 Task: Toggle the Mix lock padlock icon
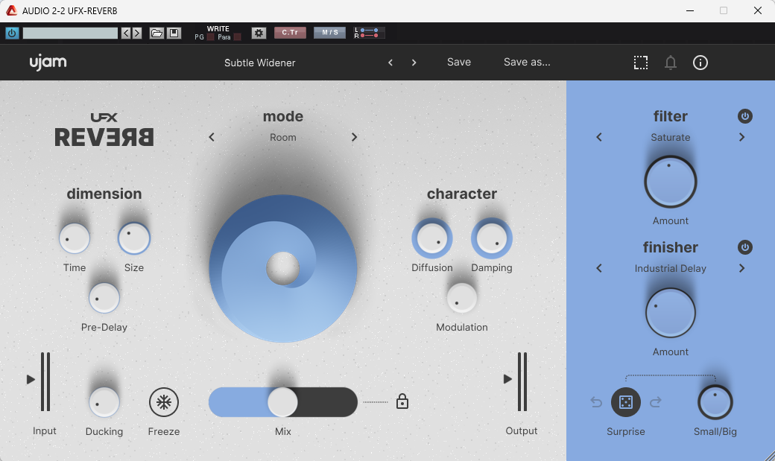402,401
